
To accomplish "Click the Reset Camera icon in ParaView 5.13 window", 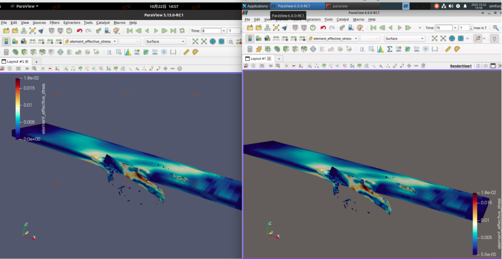I will 195,41.
